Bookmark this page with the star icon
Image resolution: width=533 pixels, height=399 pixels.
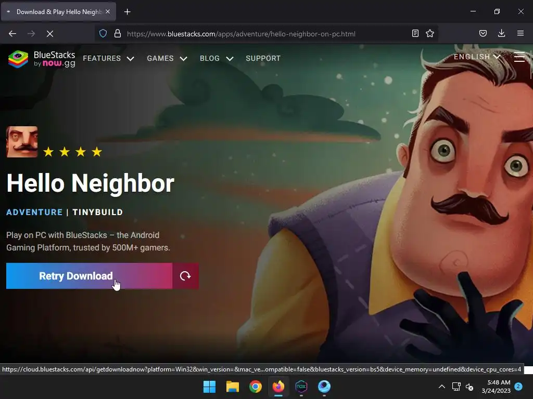point(430,33)
